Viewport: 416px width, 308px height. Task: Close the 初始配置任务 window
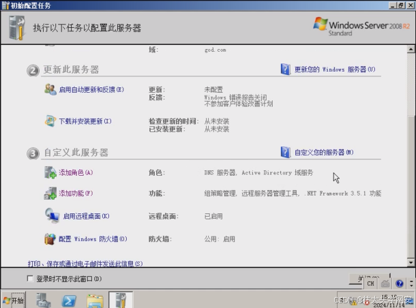point(410,5)
